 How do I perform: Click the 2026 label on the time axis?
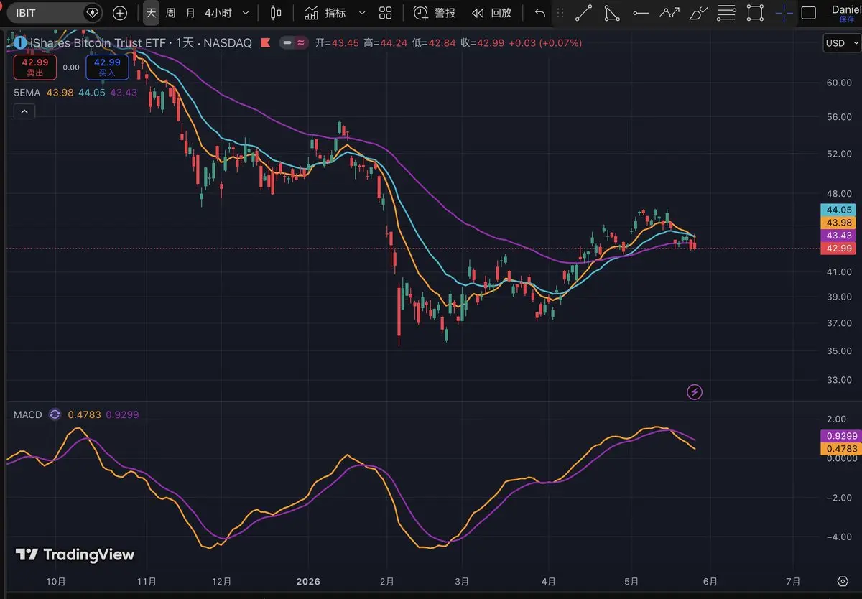coord(308,581)
